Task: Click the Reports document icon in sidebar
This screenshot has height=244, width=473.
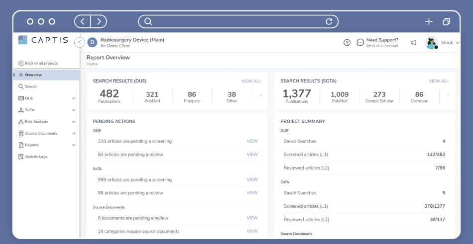Action: click(x=21, y=145)
